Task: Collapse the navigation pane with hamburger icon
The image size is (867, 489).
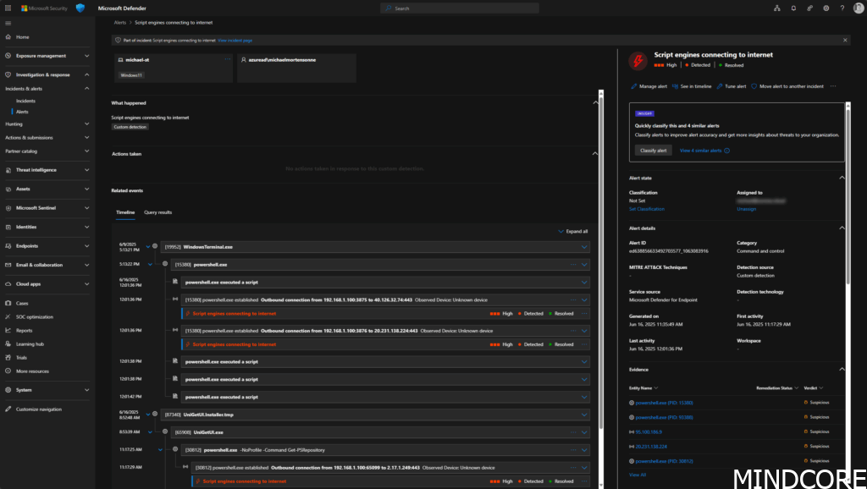Action: pyautogui.click(x=8, y=23)
